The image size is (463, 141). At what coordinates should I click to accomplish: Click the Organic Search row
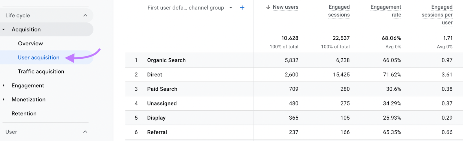point(166,60)
